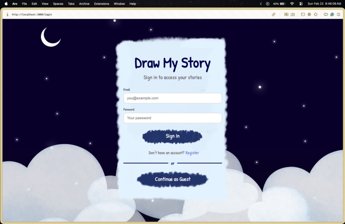Image resolution: width=345 pixels, height=224 pixels.
Task: Open the Edit menu
Action: tap(34, 3)
